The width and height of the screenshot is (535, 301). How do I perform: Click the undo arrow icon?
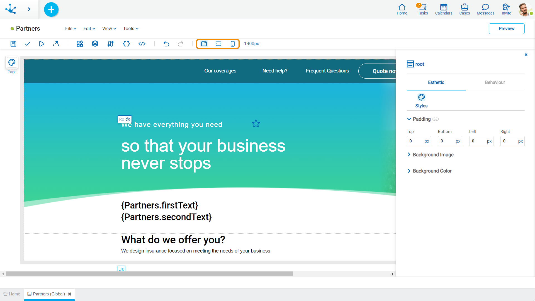coord(166,43)
